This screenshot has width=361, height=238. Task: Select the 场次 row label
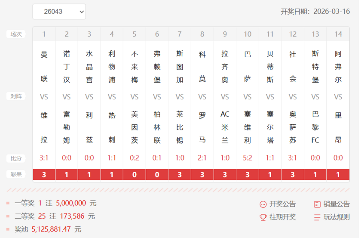16,34
